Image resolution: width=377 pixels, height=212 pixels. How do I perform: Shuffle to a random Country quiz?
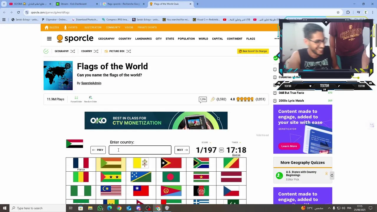pos(96,51)
